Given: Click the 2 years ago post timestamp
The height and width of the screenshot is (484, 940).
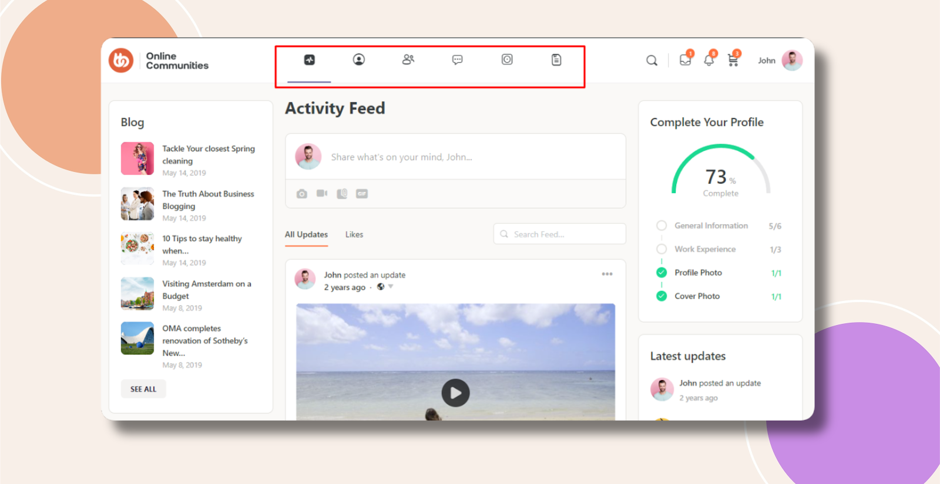Looking at the screenshot, I should 345,287.
